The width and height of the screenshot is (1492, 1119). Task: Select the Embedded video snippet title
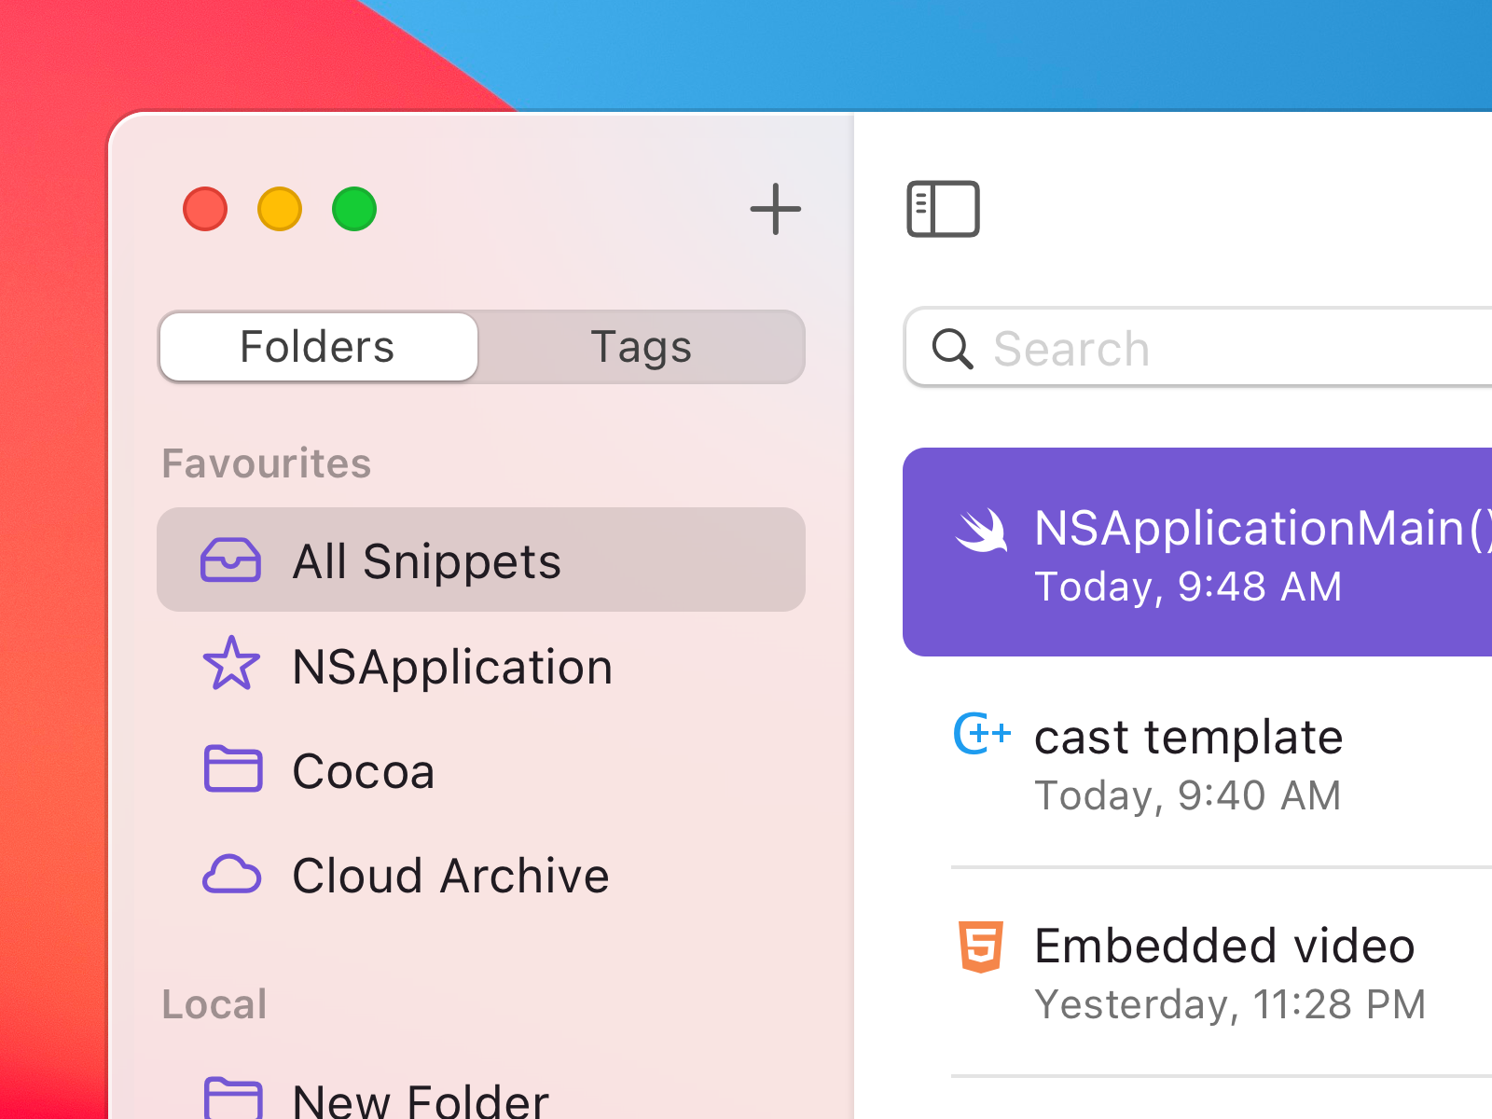1224,946
